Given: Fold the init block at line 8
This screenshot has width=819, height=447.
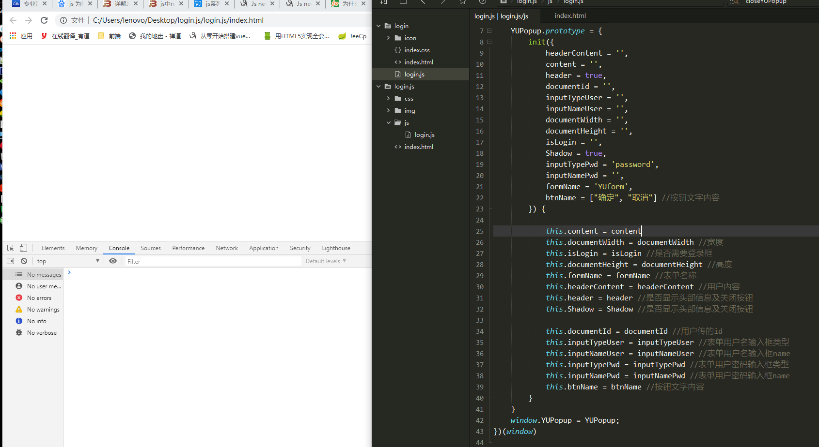Looking at the screenshot, I should (x=489, y=42).
